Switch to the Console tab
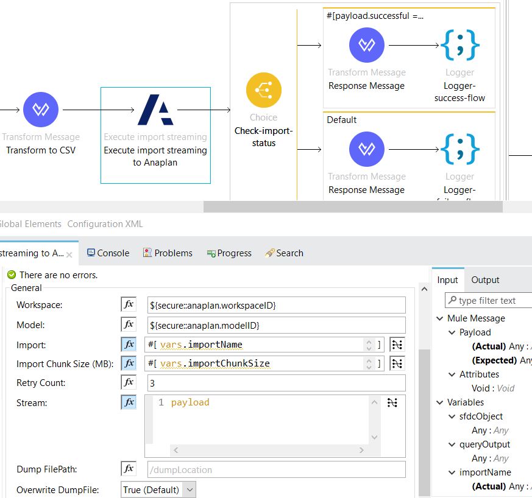The width and height of the screenshot is (532, 498). pyautogui.click(x=108, y=253)
